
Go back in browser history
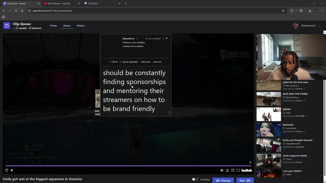pyautogui.click(x=4, y=11)
